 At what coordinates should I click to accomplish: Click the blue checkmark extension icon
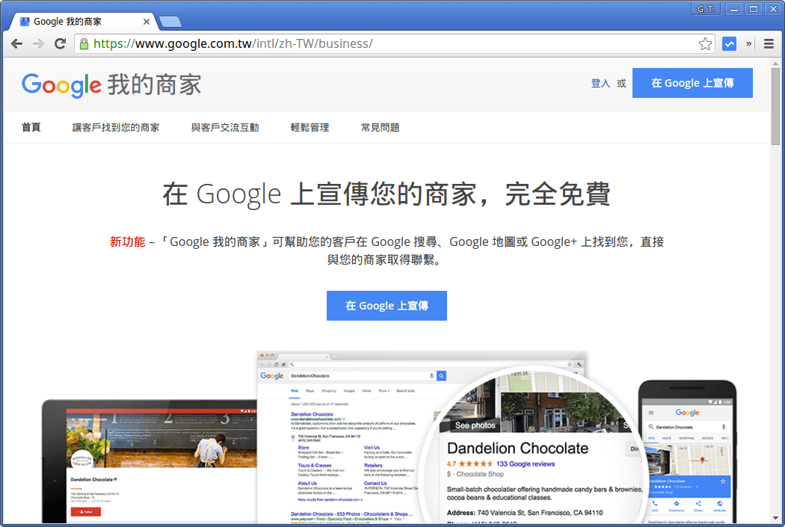[729, 43]
